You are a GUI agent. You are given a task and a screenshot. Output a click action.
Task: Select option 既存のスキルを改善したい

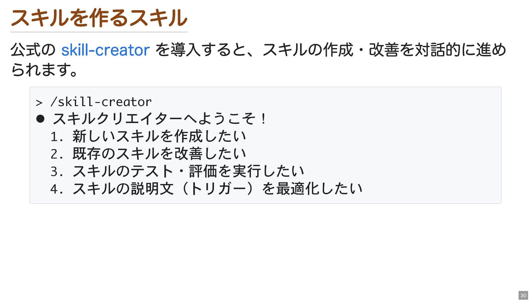point(159,154)
